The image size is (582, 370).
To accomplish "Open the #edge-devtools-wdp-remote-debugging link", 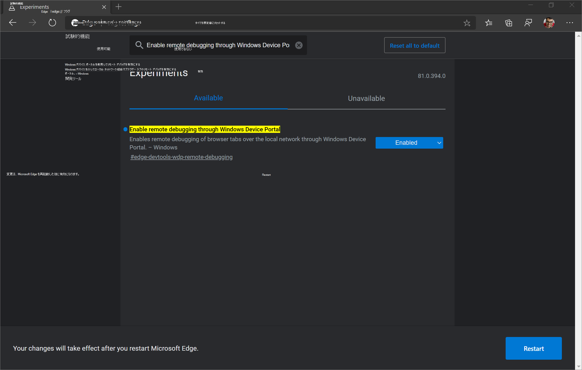I will coord(181,157).
